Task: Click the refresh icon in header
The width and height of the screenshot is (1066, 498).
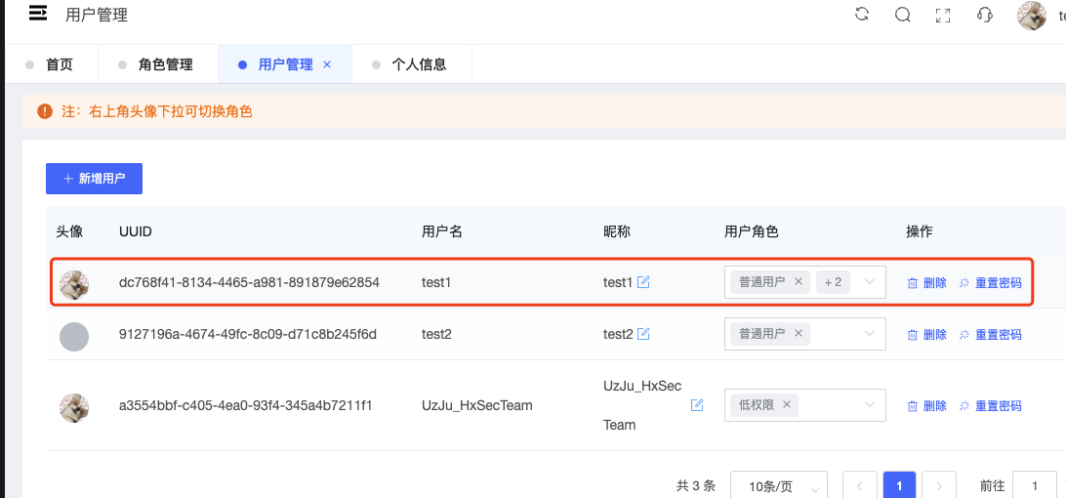Action: click(x=862, y=15)
